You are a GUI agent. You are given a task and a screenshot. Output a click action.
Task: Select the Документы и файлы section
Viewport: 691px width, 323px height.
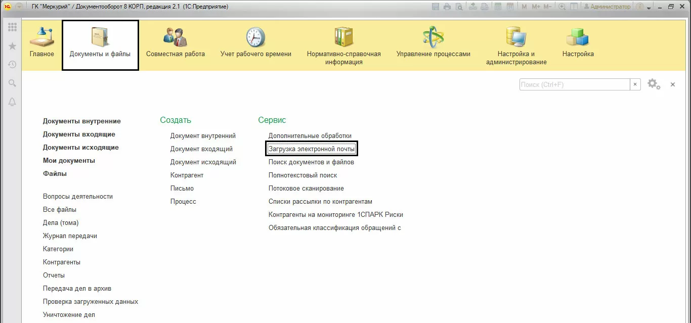tap(100, 45)
